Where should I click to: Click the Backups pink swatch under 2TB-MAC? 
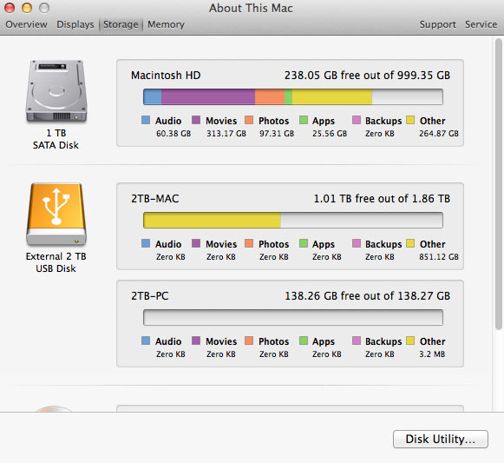(x=357, y=243)
